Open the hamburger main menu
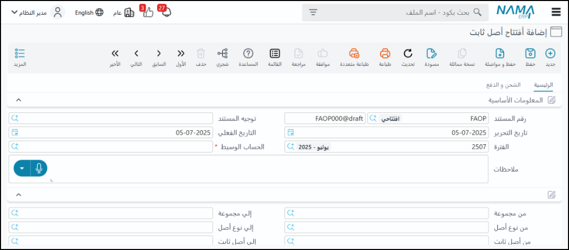 coord(556,12)
